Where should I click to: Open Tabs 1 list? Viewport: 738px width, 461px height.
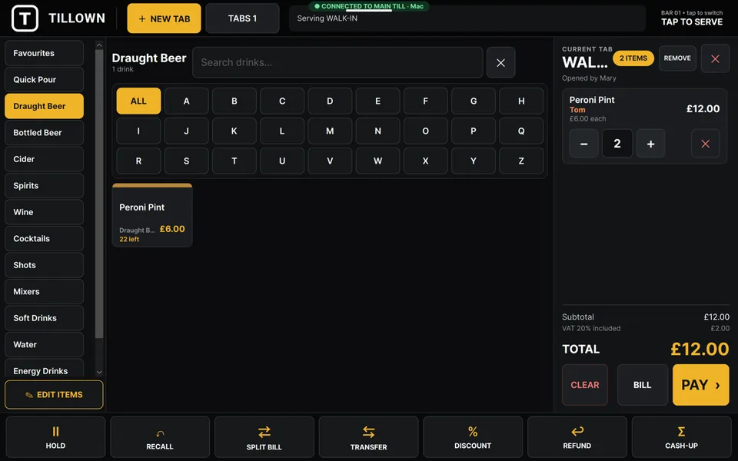click(x=242, y=18)
